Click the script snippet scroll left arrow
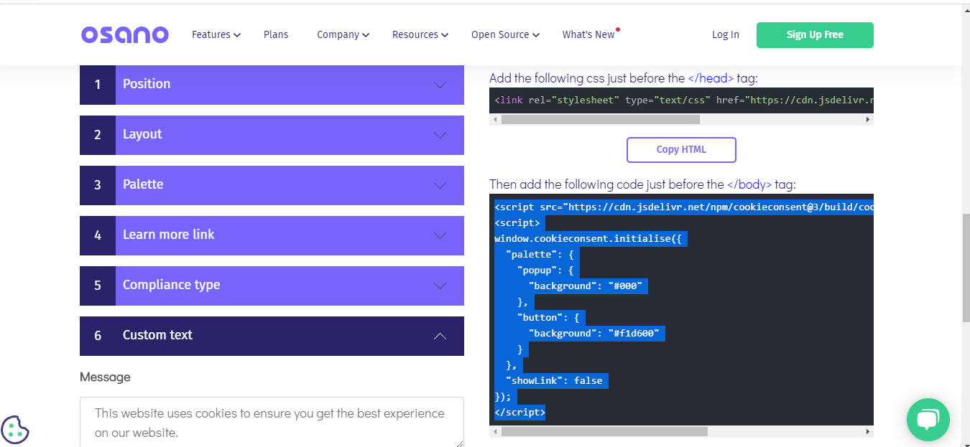Viewport: 970px width, 447px height. pyautogui.click(x=495, y=432)
